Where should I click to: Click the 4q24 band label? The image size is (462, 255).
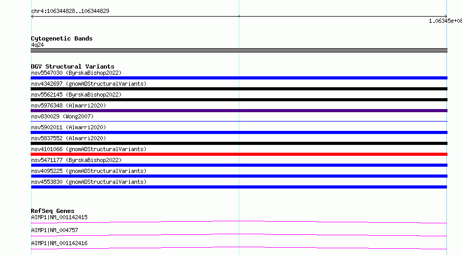pyautogui.click(x=37, y=45)
